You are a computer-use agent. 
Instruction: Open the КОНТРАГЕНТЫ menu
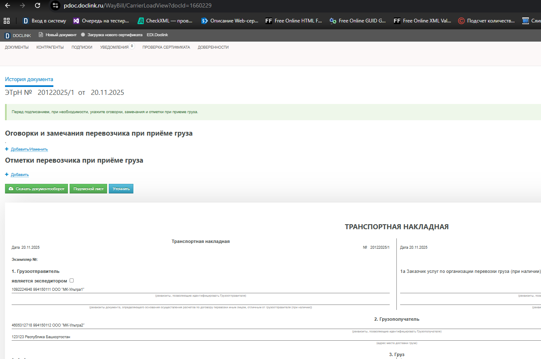tap(50, 47)
